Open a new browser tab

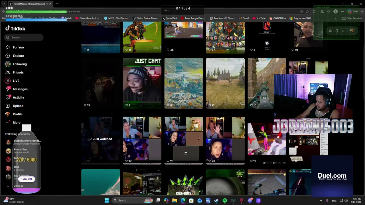(x=57, y=4)
